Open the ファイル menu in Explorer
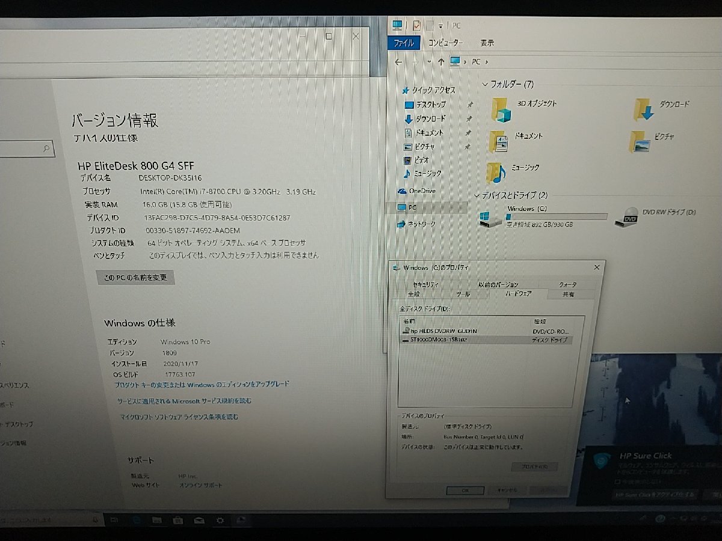 coord(403,43)
